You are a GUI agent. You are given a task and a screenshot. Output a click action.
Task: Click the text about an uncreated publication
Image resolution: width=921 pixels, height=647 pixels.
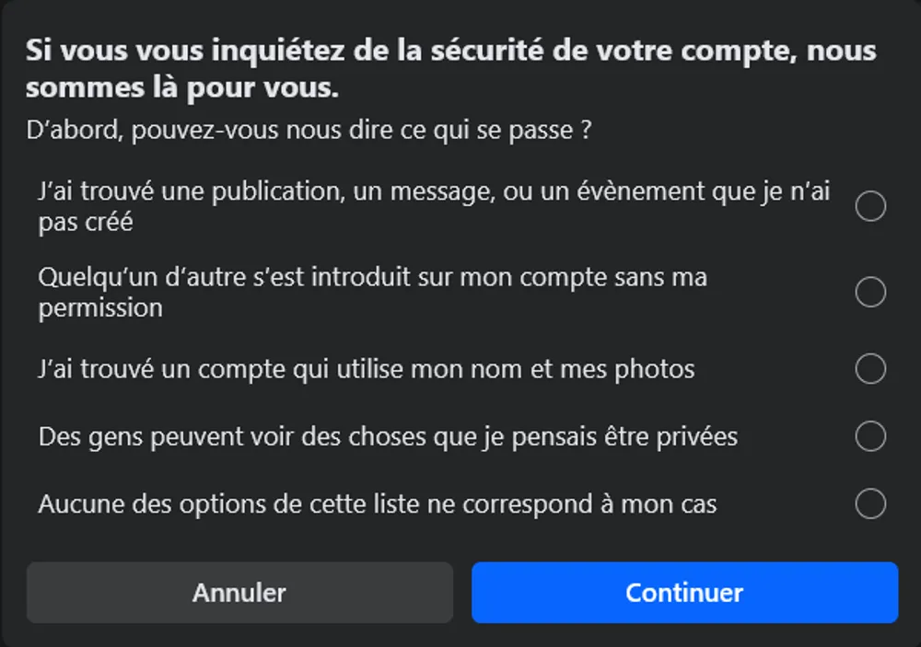click(433, 206)
